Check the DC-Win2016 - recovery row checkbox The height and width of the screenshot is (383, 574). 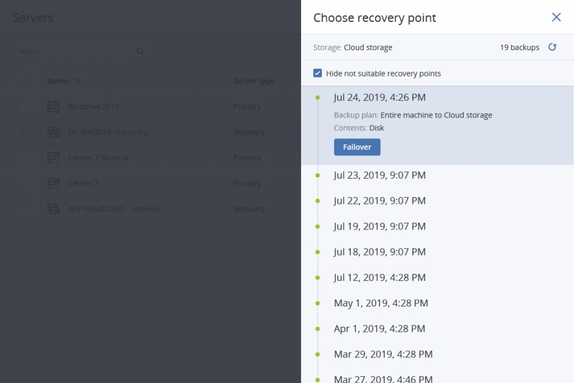tap(17, 132)
